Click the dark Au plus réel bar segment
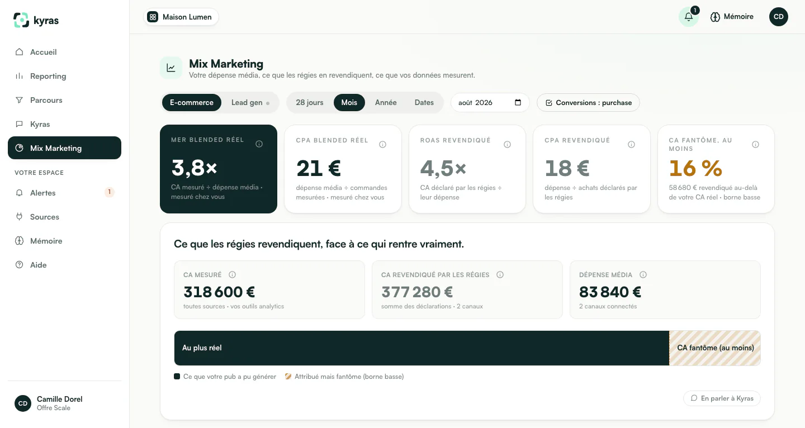Image resolution: width=805 pixels, height=428 pixels. point(422,348)
